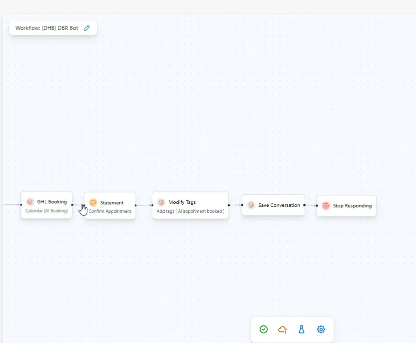The width and height of the screenshot is (416, 343).
Task: Click Modify Tags node's output connector dot
Action: (x=228, y=205)
